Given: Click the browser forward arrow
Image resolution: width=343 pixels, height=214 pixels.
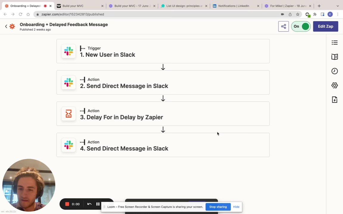Looking at the screenshot, I should (x=13, y=14).
